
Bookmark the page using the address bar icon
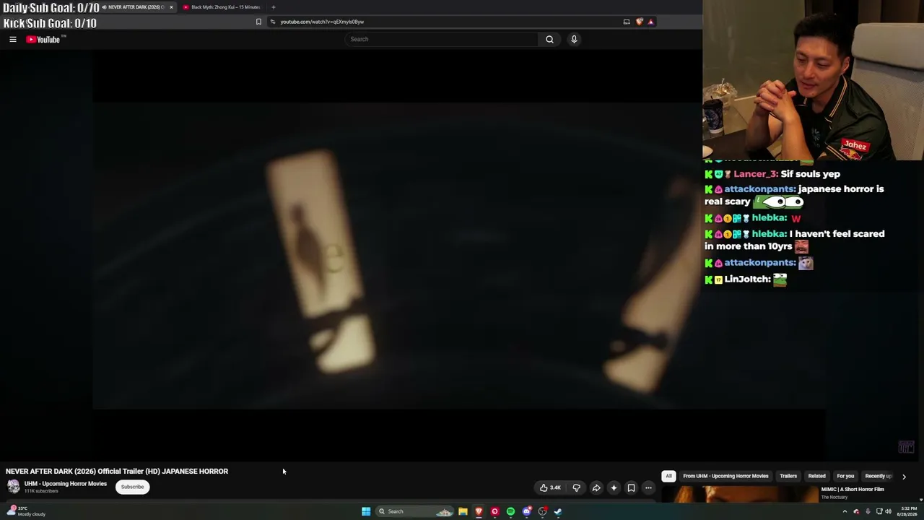tap(258, 22)
